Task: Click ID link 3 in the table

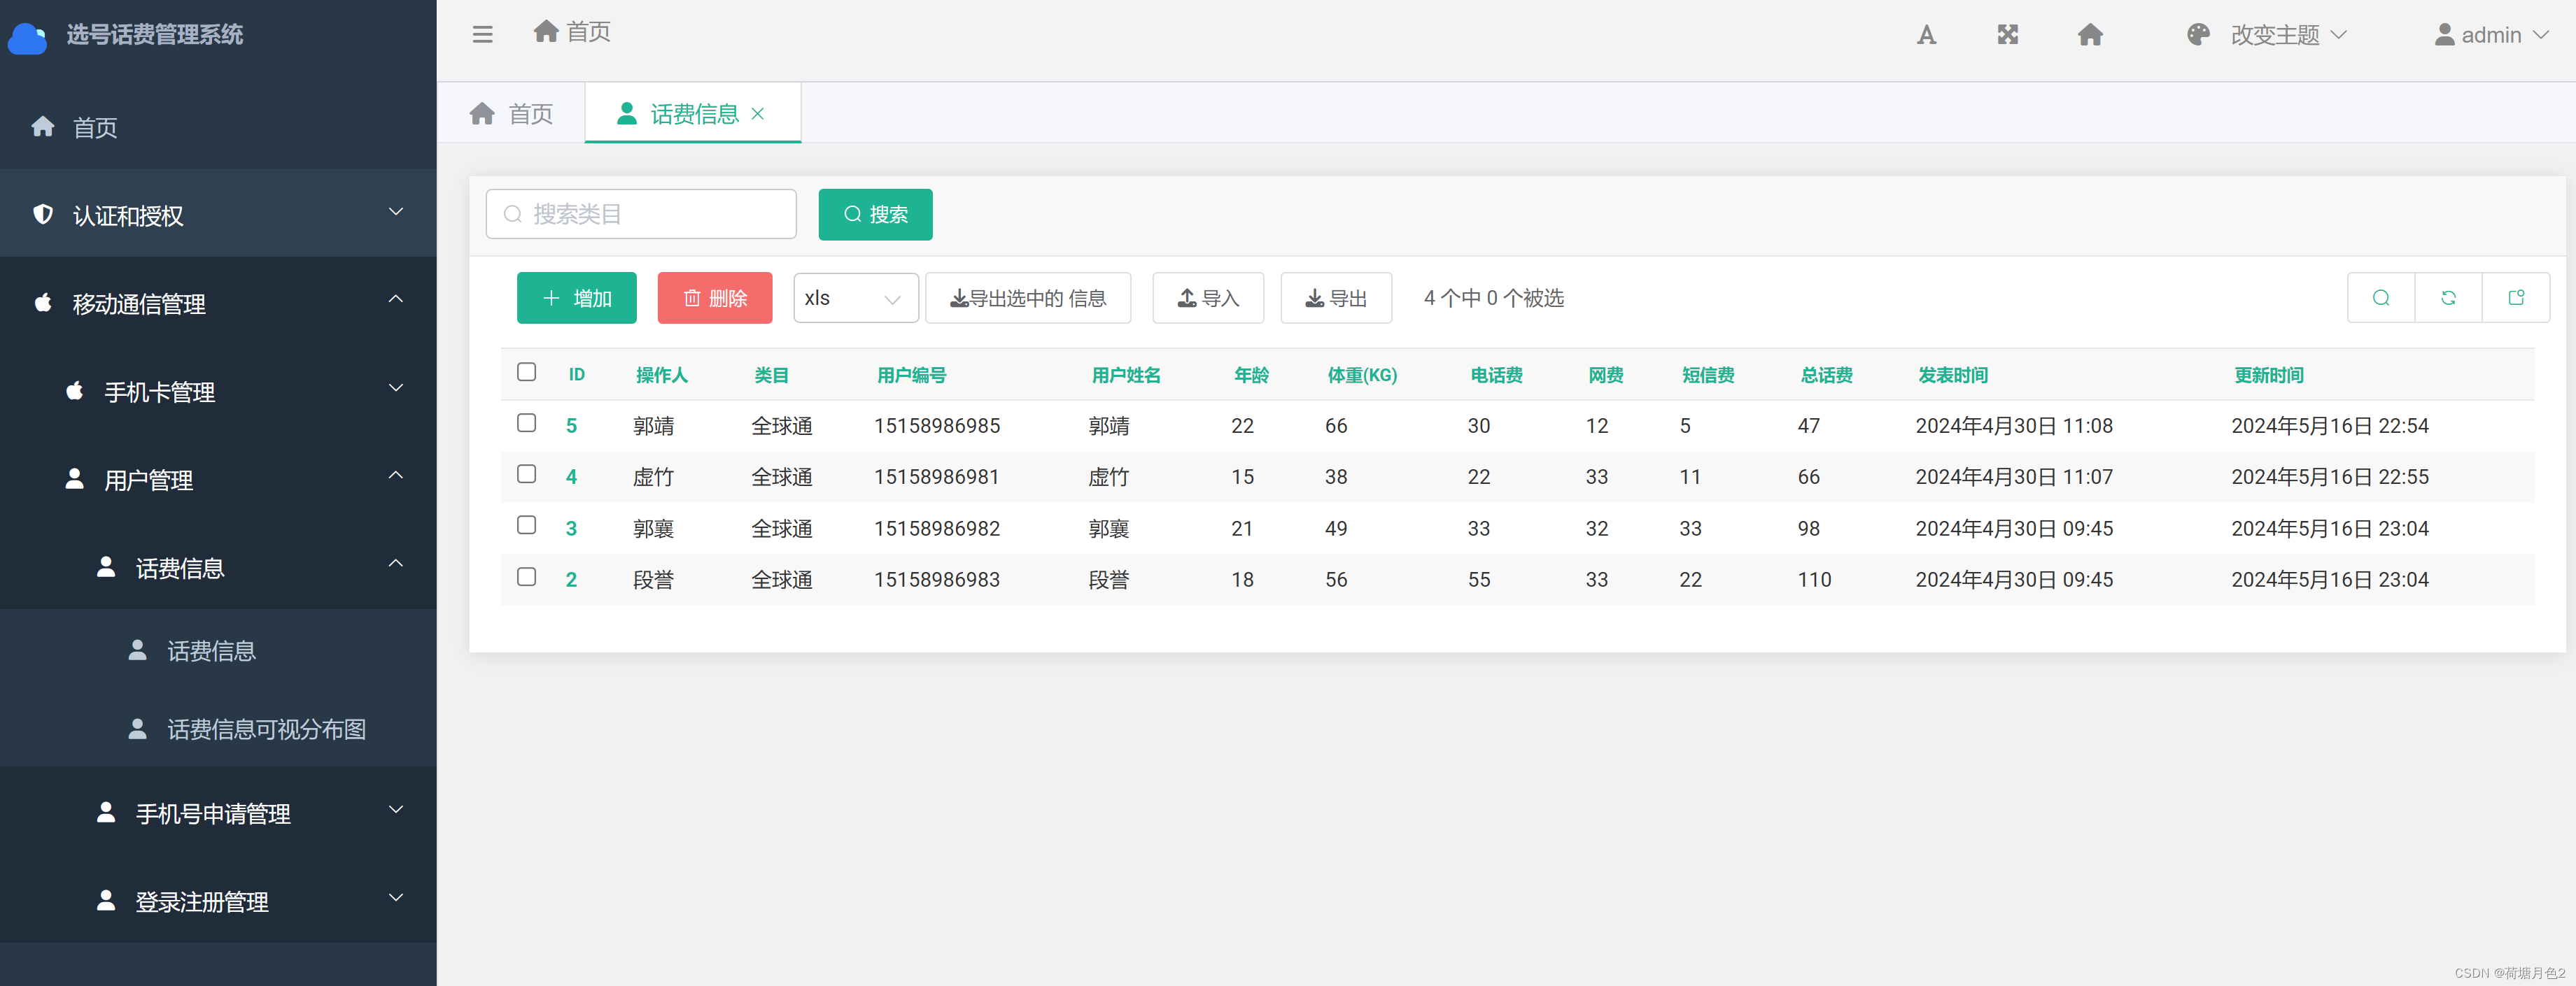Action: pos(571,529)
